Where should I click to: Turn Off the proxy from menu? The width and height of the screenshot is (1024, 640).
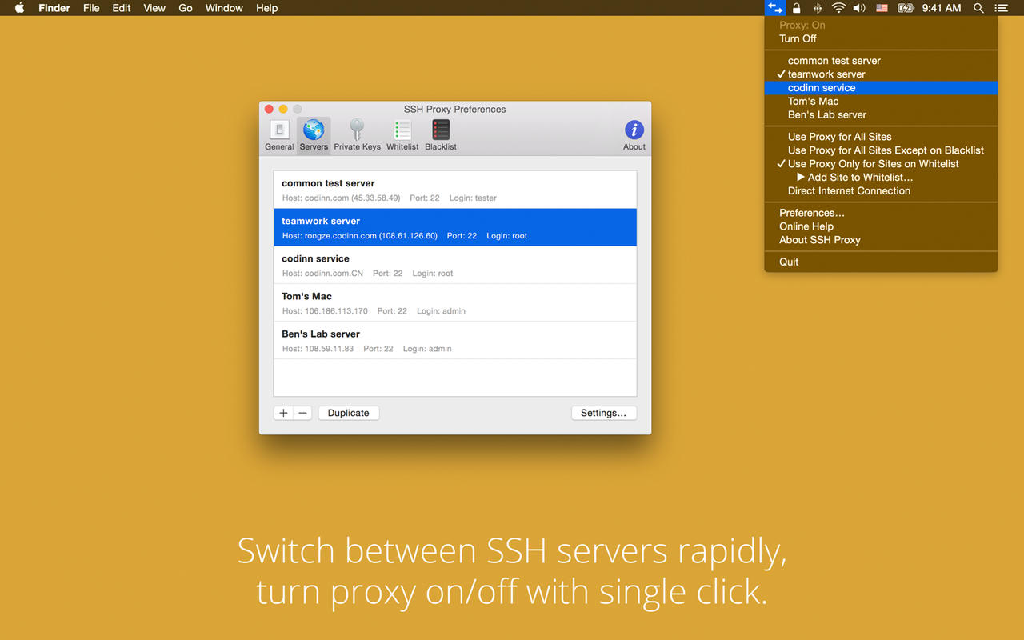798,38
